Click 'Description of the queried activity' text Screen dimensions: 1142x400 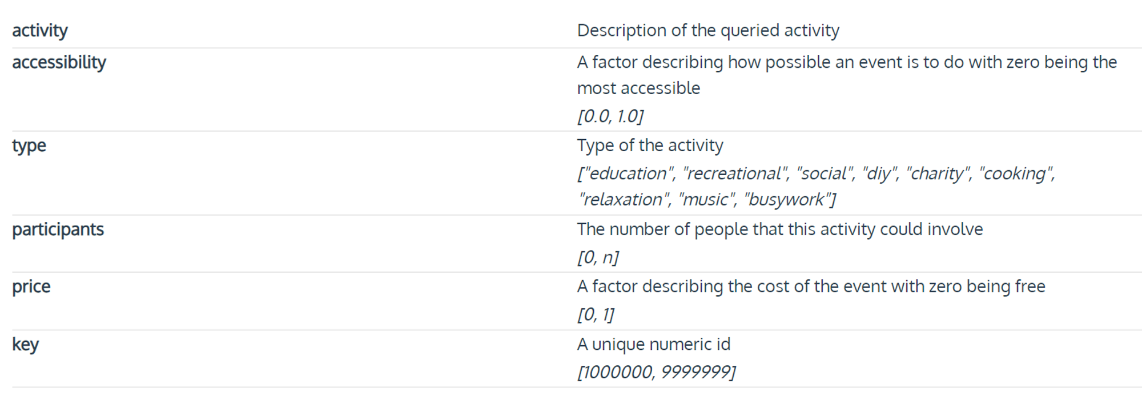click(708, 30)
